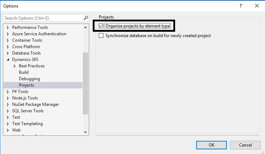Expand the Performance Tools node

8,27
